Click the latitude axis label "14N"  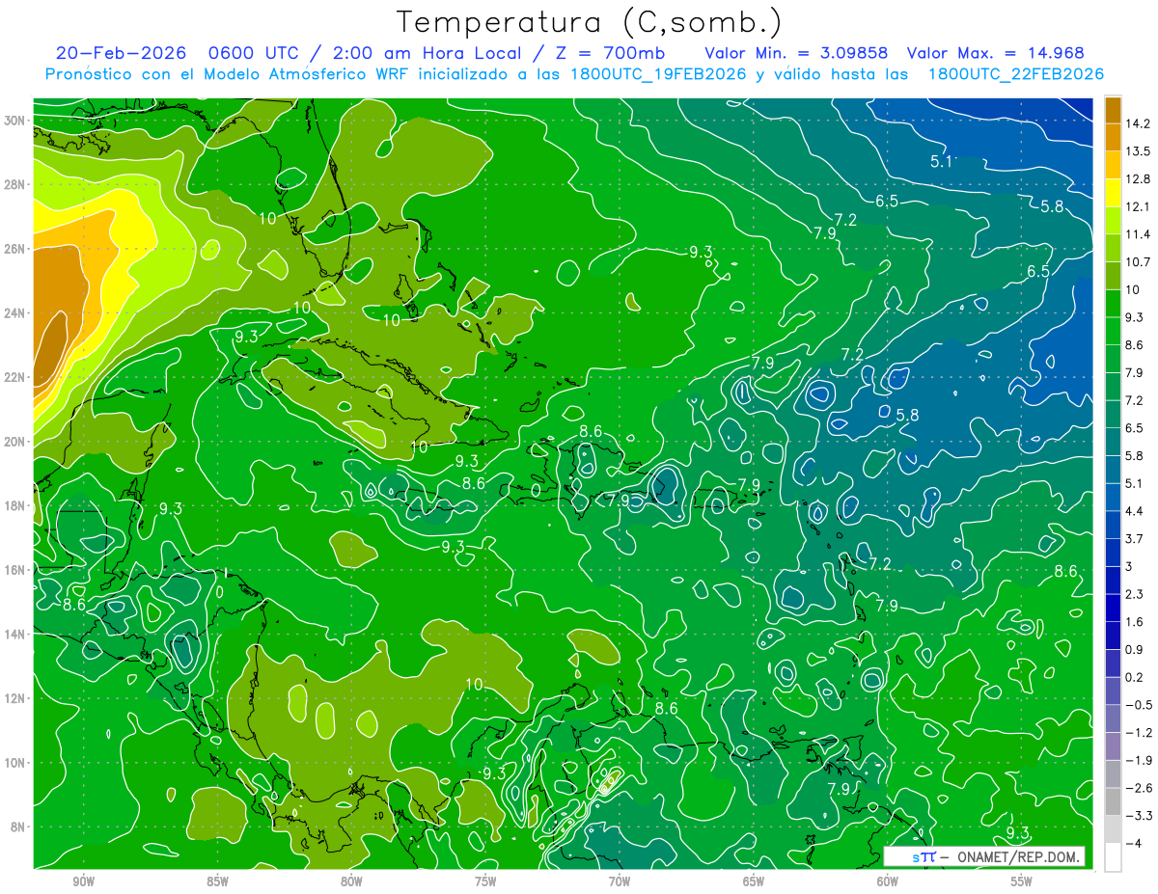pyautogui.click(x=15, y=635)
